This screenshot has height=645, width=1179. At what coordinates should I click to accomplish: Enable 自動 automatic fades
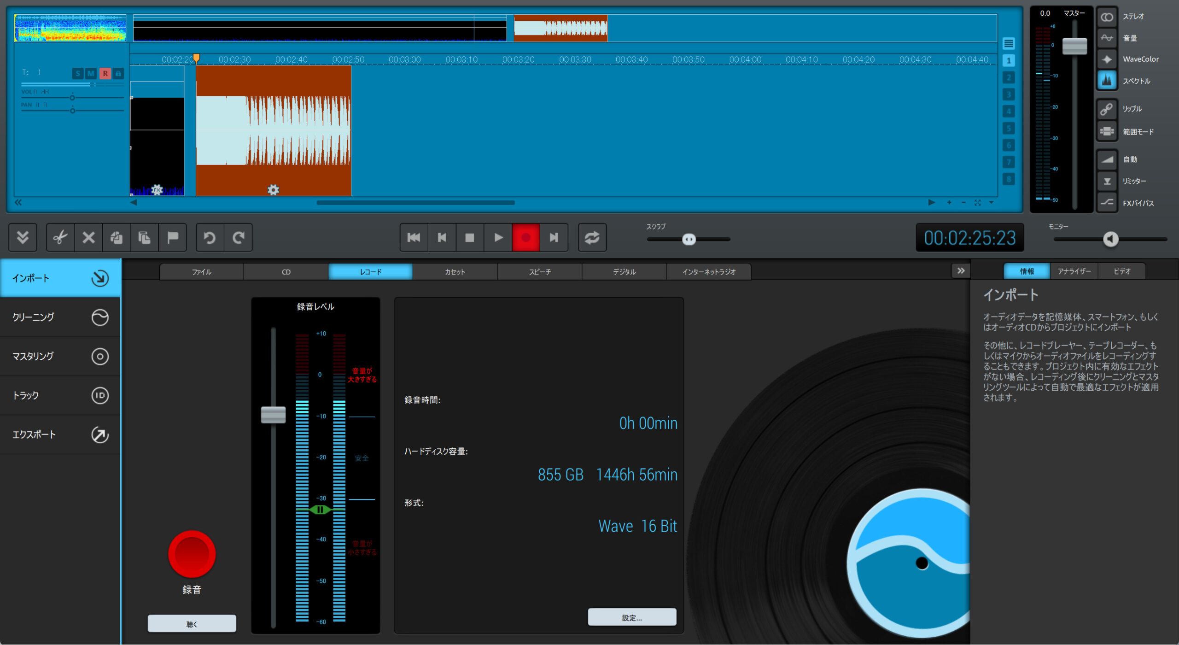(x=1107, y=159)
